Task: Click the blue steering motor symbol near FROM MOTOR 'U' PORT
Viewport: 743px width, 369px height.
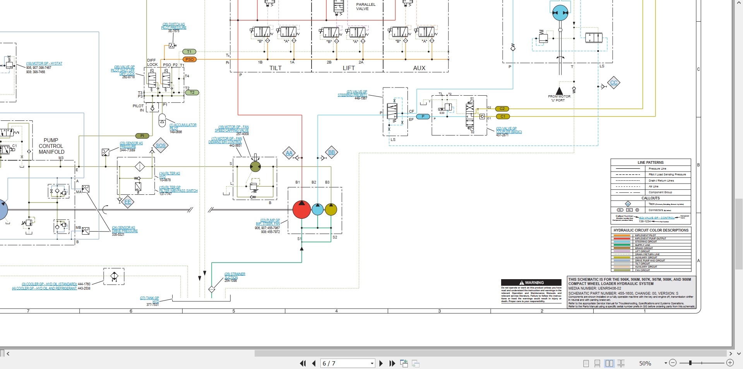Action: click(x=560, y=13)
